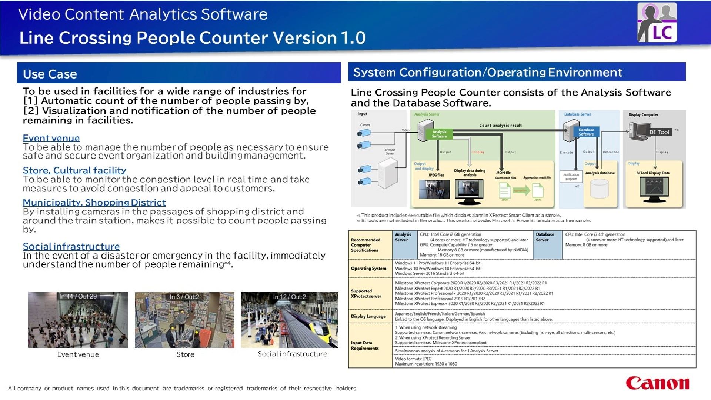The image size is (711, 400).
Task: Open the Social infrastructure link
Action: click(71, 247)
